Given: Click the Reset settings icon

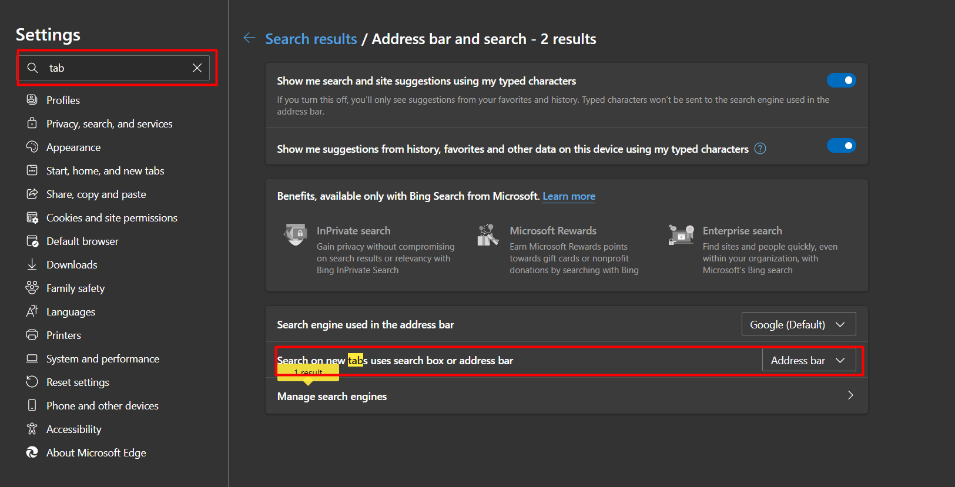Looking at the screenshot, I should tap(32, 382).
